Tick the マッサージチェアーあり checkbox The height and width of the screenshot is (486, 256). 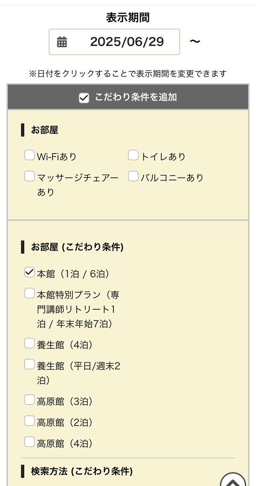(x=29, y=176)
